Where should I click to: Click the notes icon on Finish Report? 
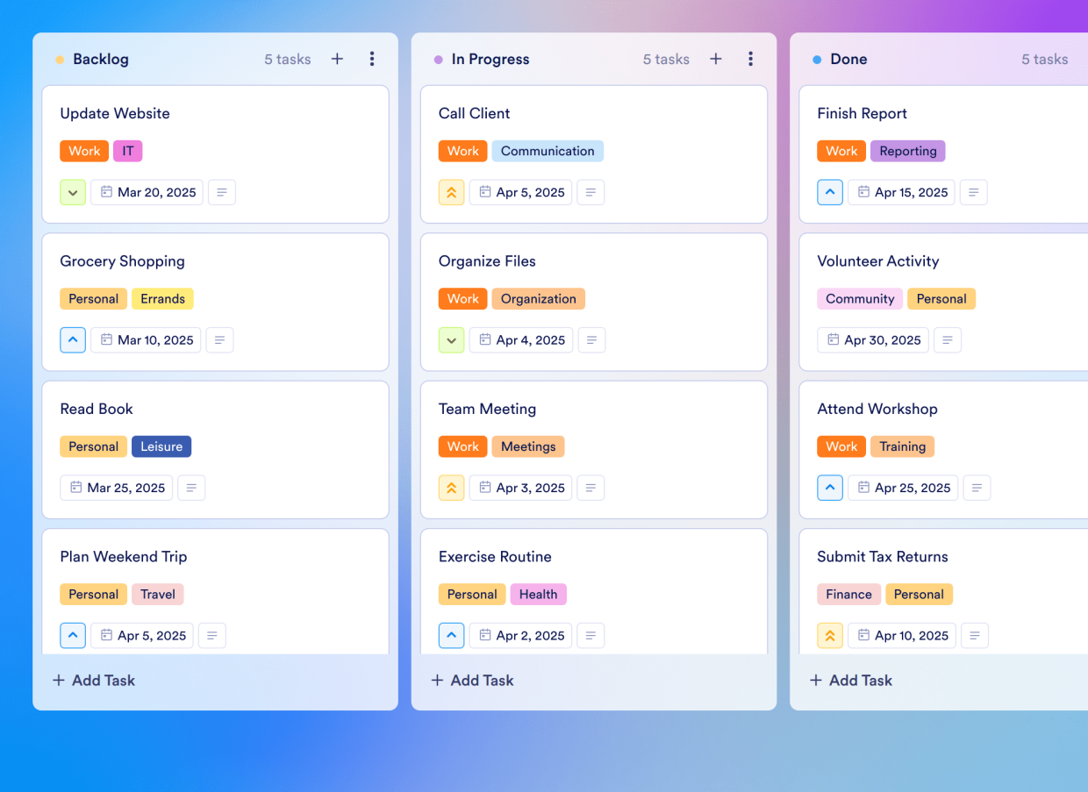pos(974,192)
